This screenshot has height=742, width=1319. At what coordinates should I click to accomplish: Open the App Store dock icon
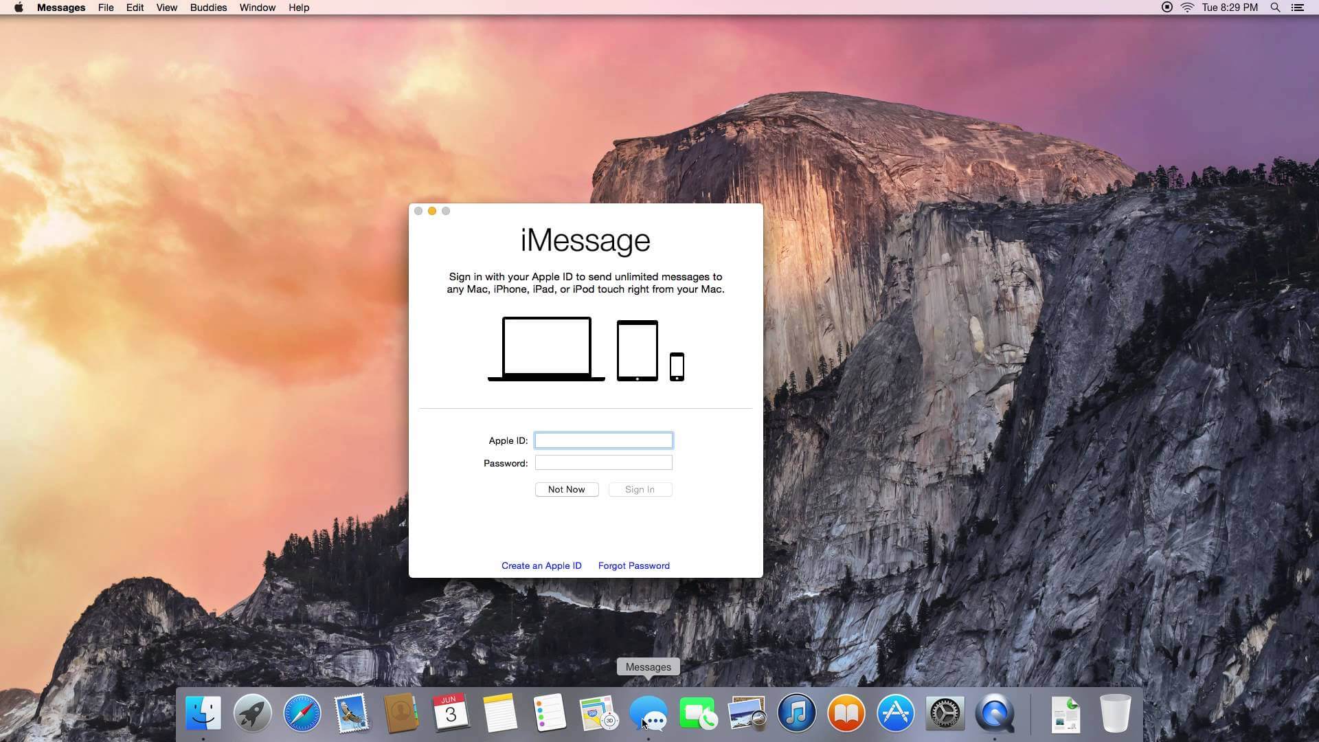point(895,713)
